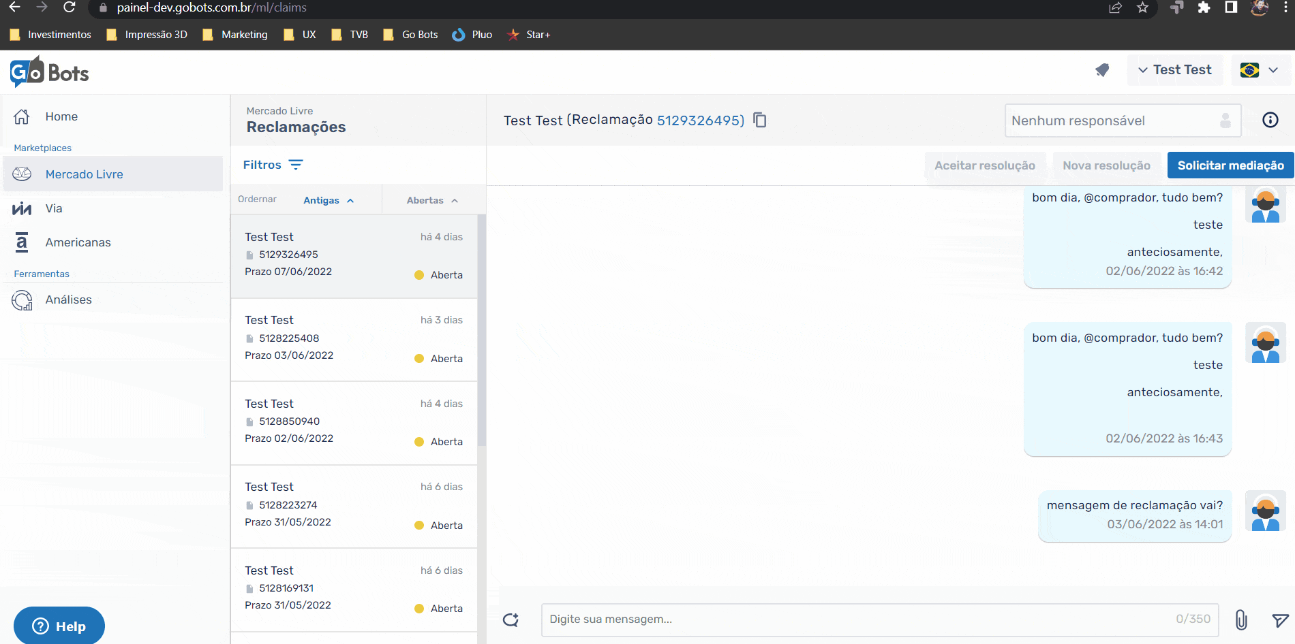Click the Solicitar mediação button
The image size is (1295, 644).
coord(1230,165)
